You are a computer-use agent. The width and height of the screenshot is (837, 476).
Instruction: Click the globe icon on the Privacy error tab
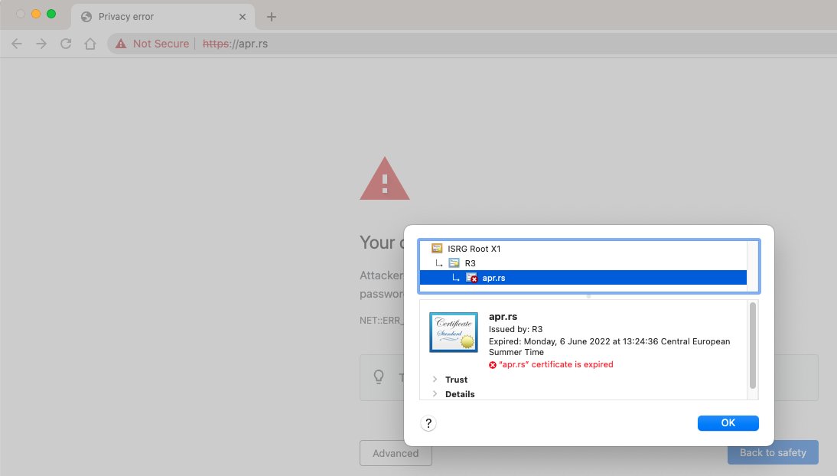(x=86, y=17)
